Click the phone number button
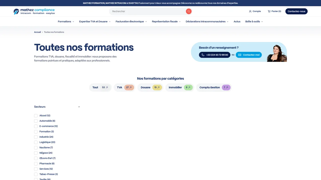Screen dimensions: 321x180 (x=215, y=55)
